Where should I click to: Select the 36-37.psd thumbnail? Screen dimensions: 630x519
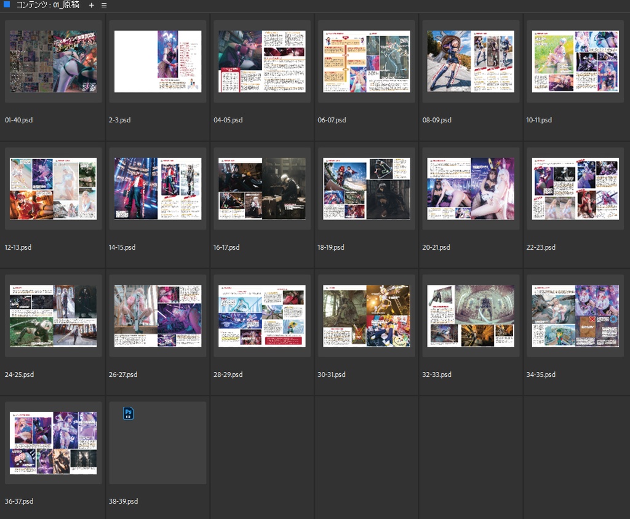point(53,443)
